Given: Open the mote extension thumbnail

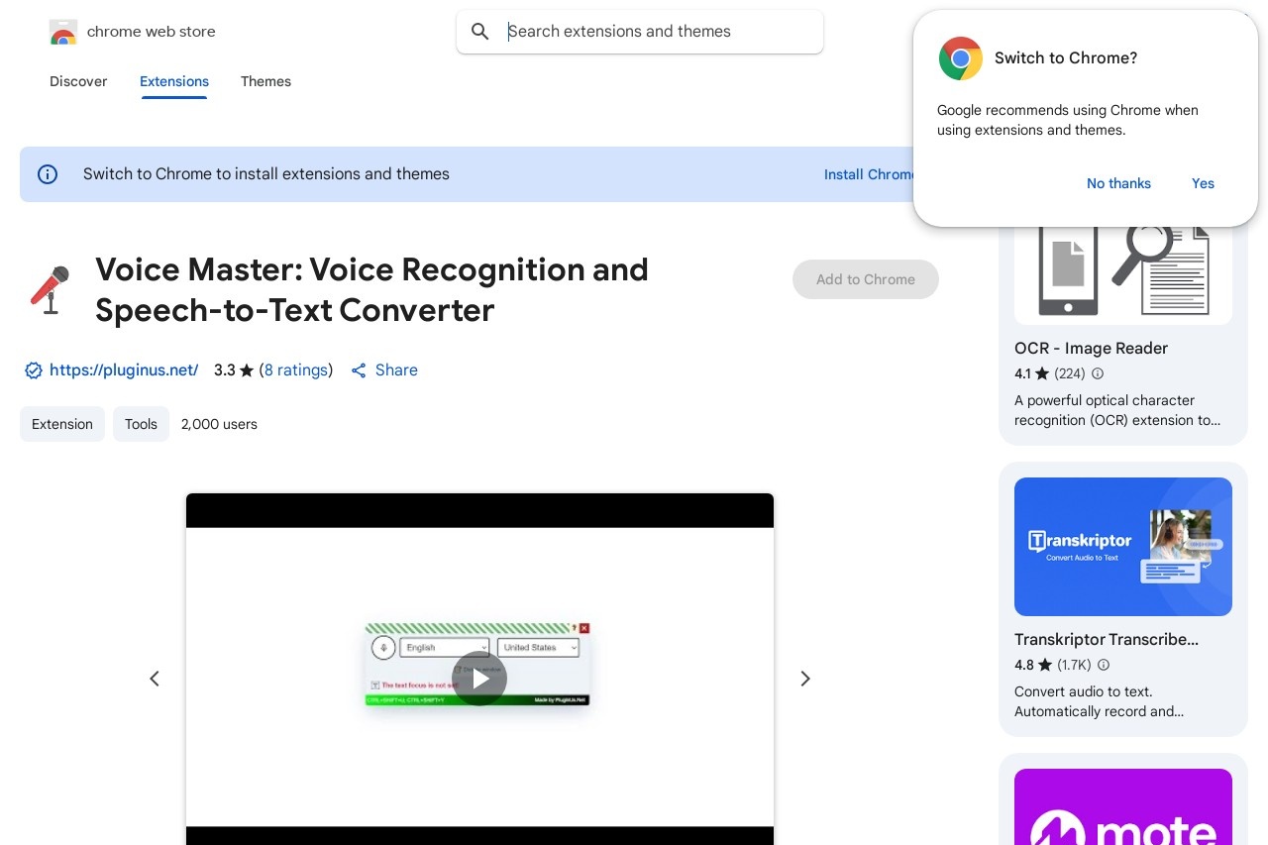Looking at the screenshot, I should coord(1123,807).
